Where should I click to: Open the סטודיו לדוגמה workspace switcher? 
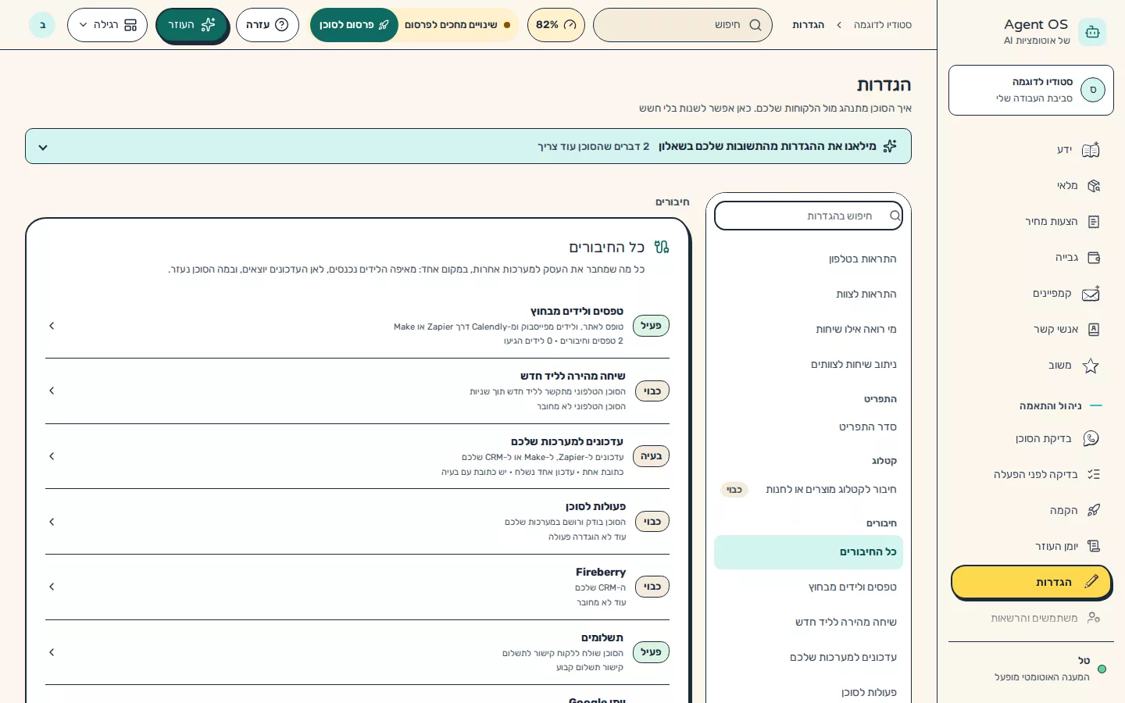[x=1030, y=91]
